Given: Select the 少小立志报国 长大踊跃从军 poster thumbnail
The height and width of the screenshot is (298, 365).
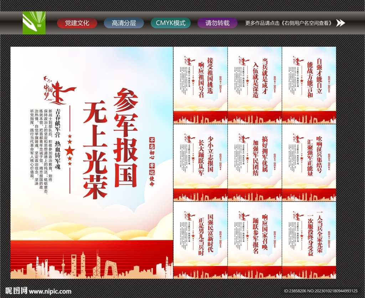Looking at the screenshot, I should (x=200, y=163).
